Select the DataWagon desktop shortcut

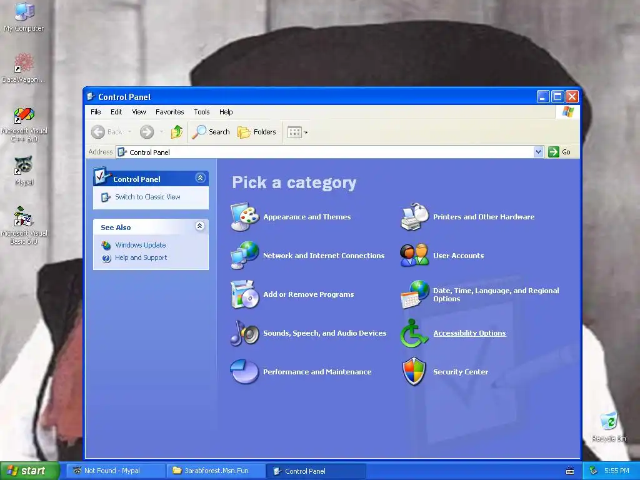point(24,67)
